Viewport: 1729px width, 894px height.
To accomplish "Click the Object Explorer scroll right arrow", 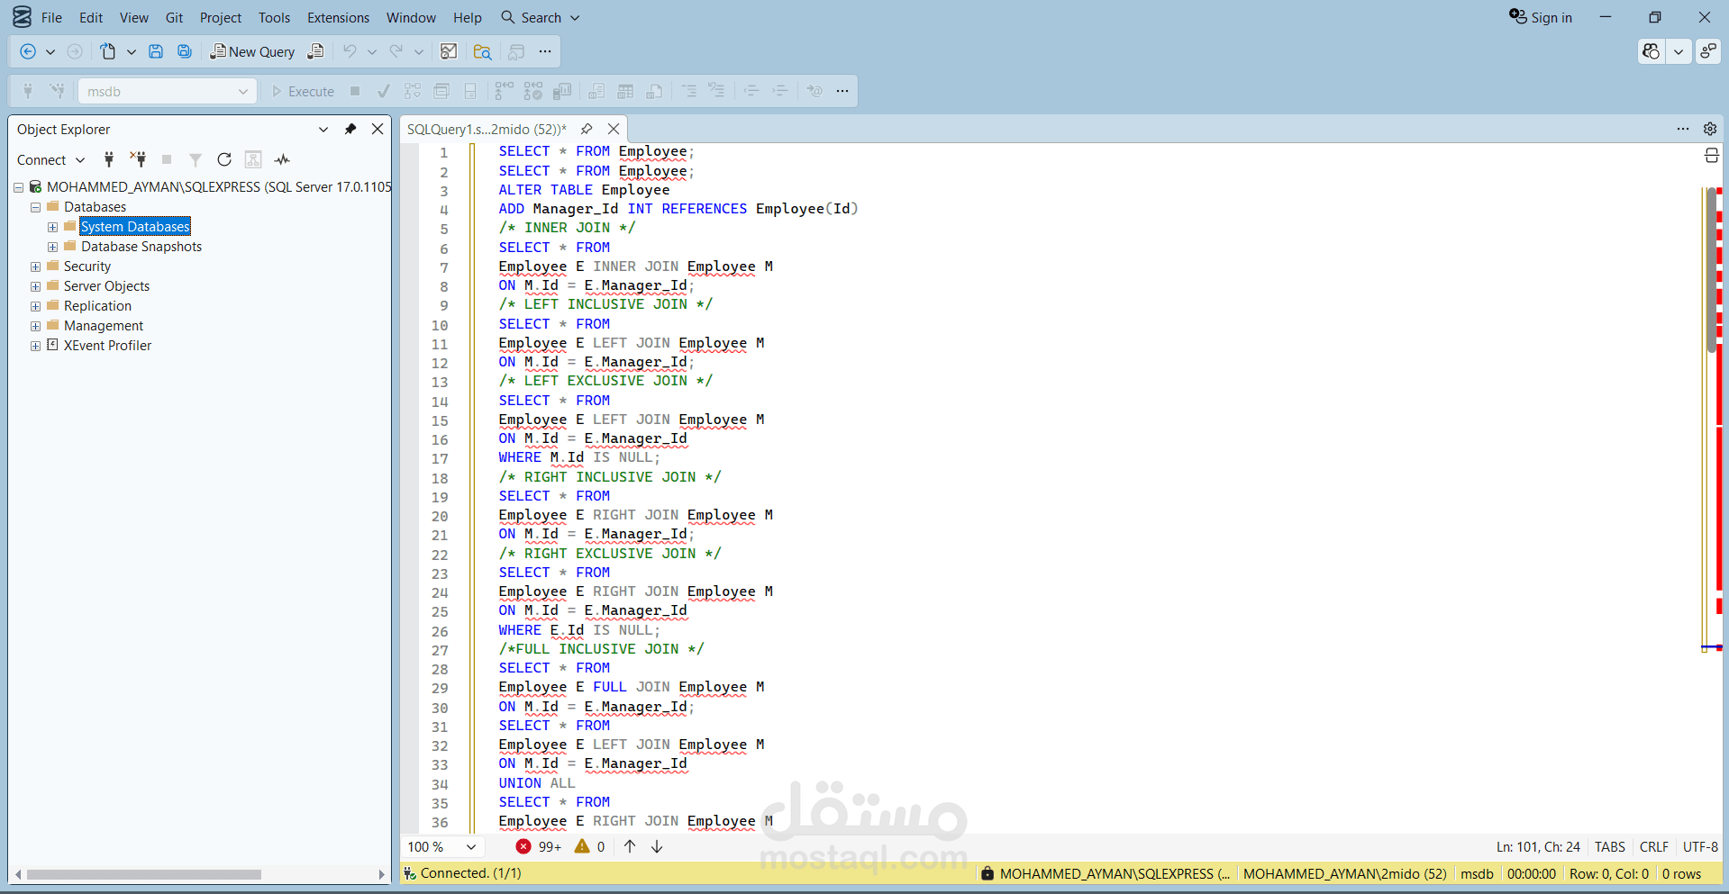I will tap(382, 874).
